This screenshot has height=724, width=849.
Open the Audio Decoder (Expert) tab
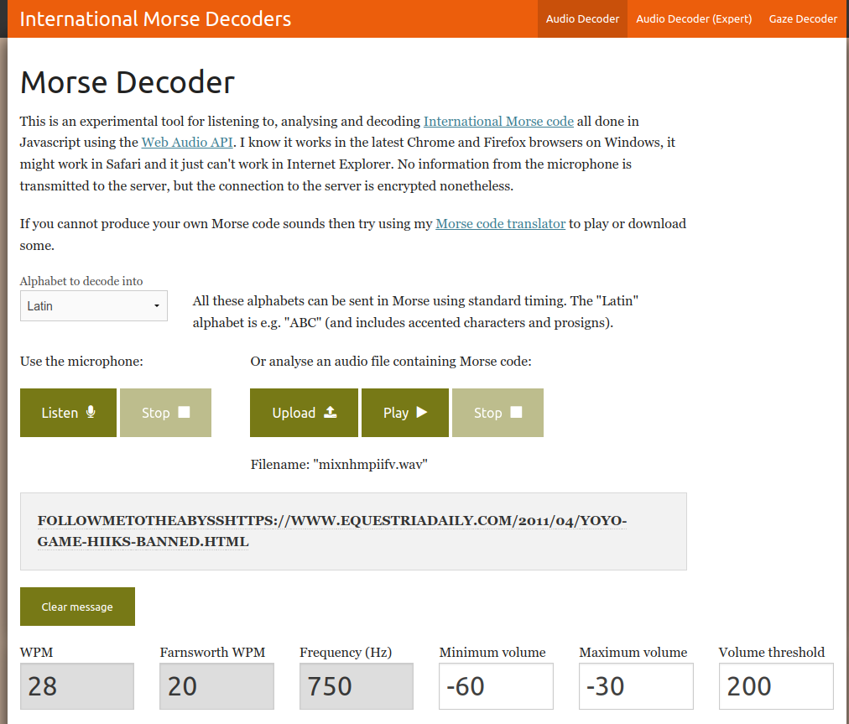[x=694, y=18]
